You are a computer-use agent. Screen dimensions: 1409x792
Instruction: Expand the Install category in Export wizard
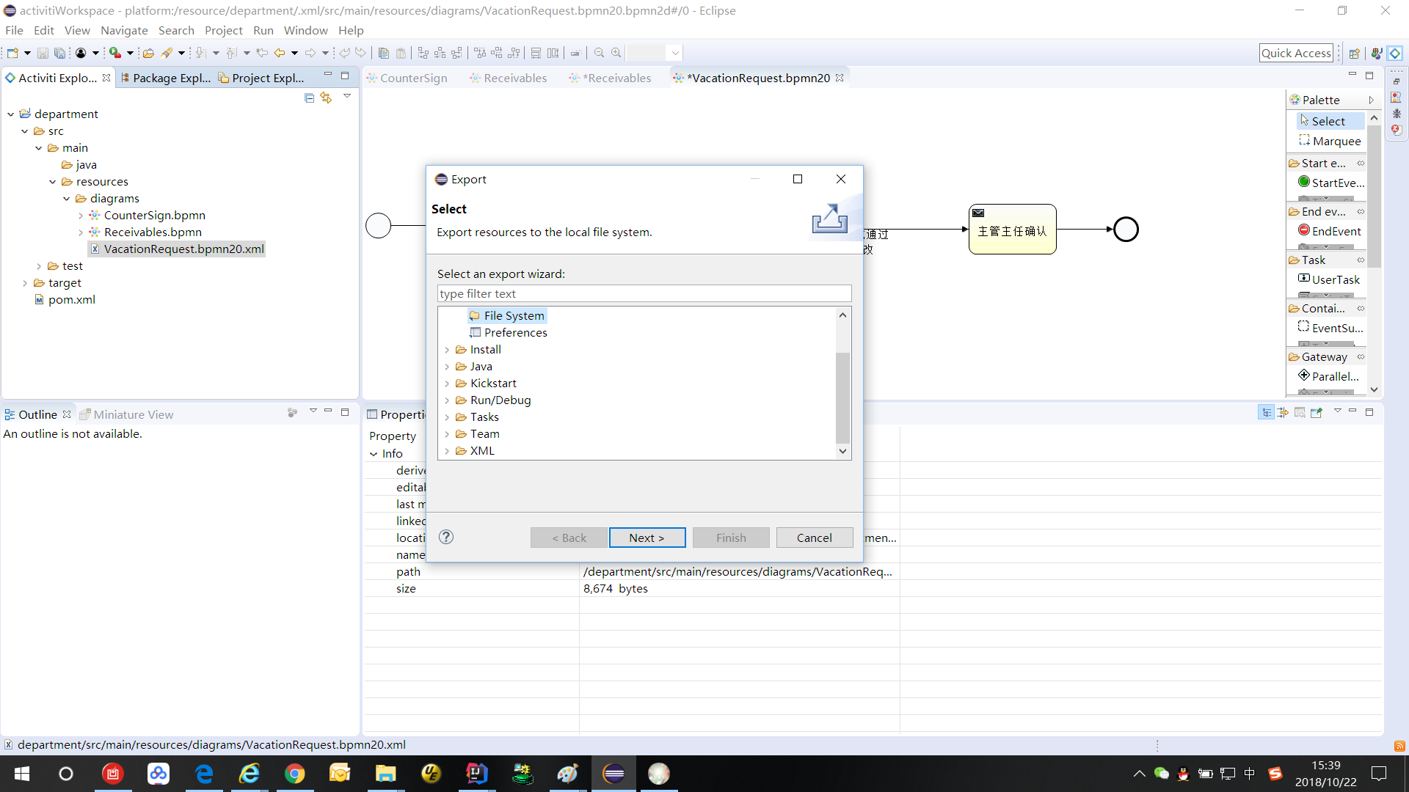tap(447, 350)
